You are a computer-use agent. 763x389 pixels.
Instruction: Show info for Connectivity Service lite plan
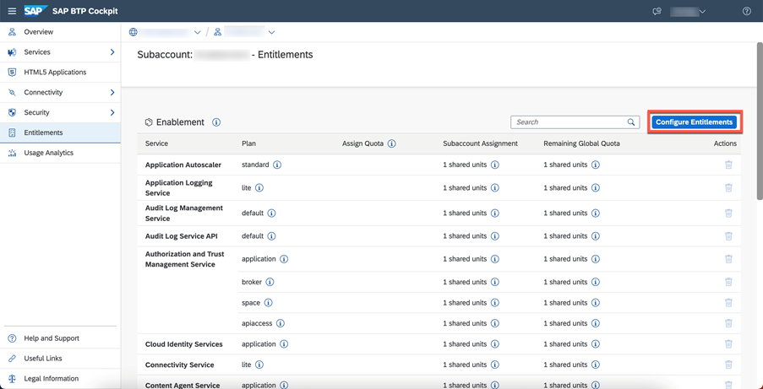coord(259,365)
